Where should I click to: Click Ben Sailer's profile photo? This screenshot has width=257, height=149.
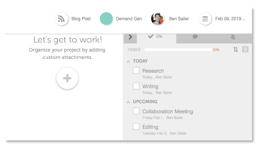pos(158,19)
